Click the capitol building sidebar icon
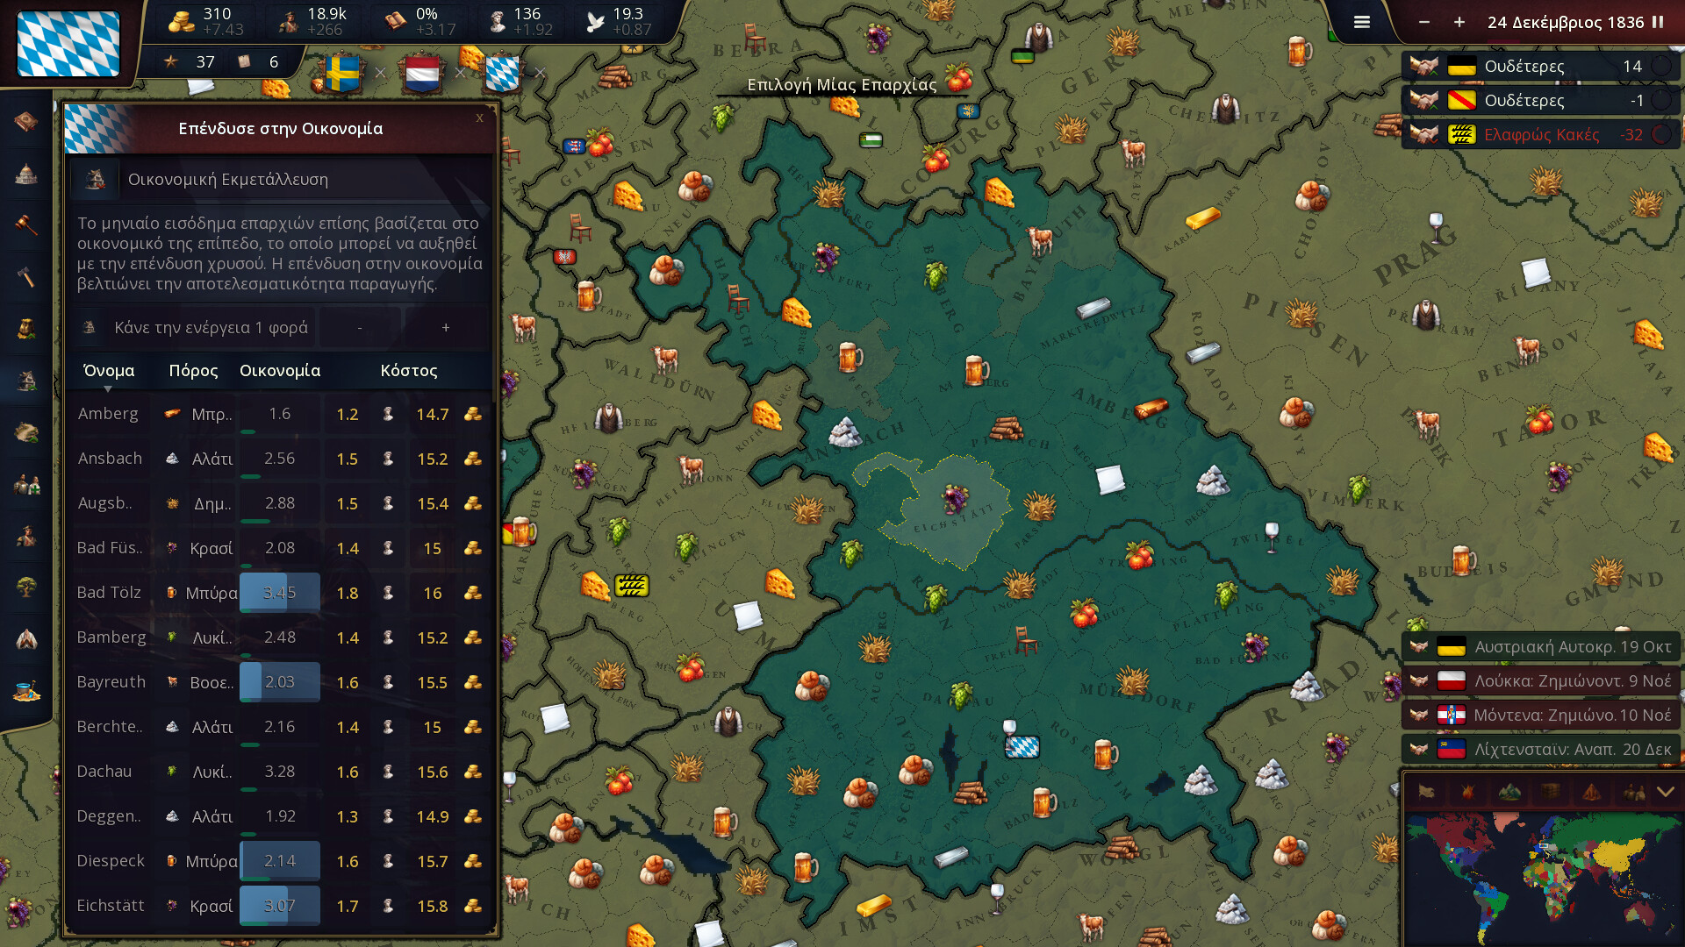The width and height of the screenshot is (1685, 947). 26,174
